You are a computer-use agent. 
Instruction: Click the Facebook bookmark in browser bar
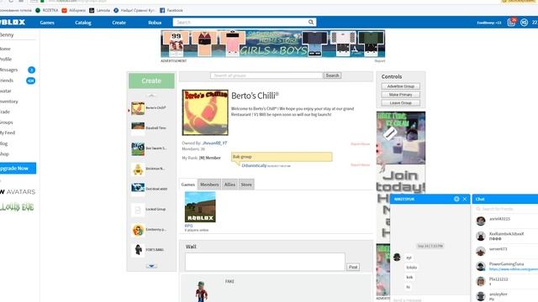(171, 11)
